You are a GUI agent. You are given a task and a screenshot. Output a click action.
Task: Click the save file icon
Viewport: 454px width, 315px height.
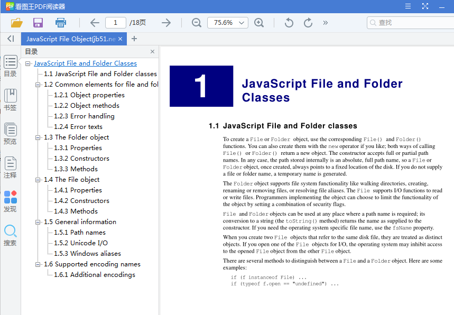click(38, 23)
